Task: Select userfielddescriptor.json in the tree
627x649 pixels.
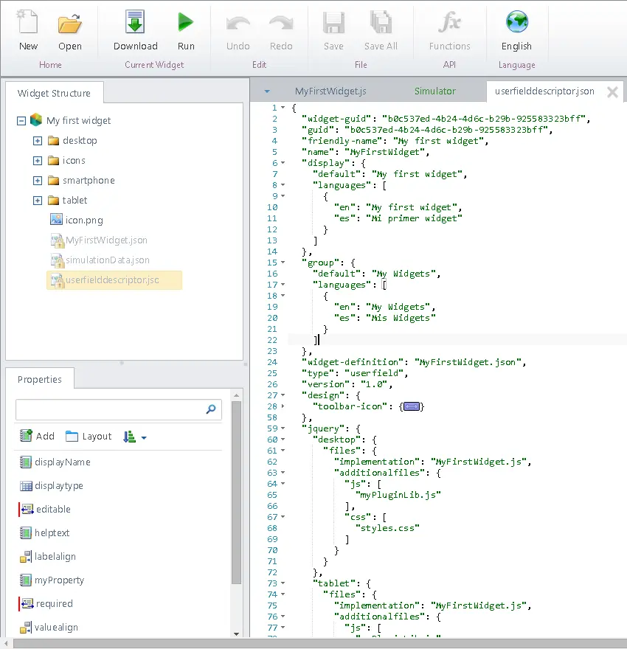Action: [114, 280]
